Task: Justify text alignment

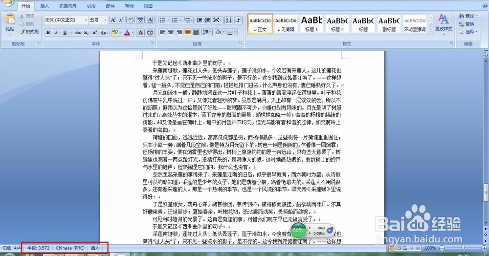Action: [188, 32]
